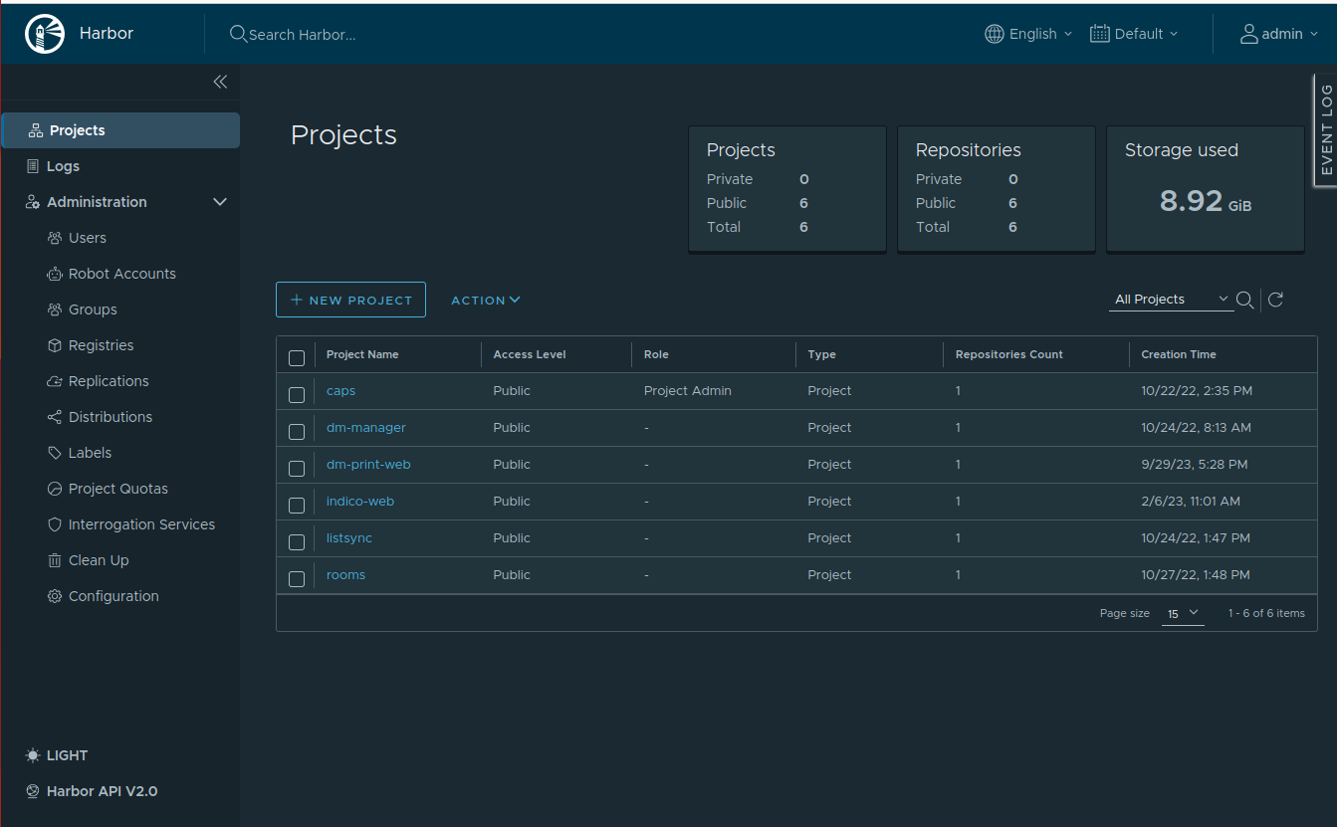Check the indico-web project row
This screenshot has height=827, width=1337.
[x=297, y=506]
